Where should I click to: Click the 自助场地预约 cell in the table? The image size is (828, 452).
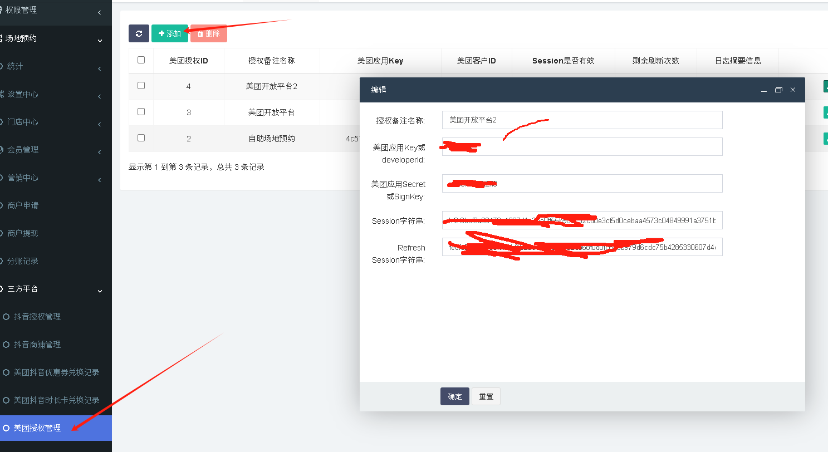pyautogui.click(x=272, y=139)
